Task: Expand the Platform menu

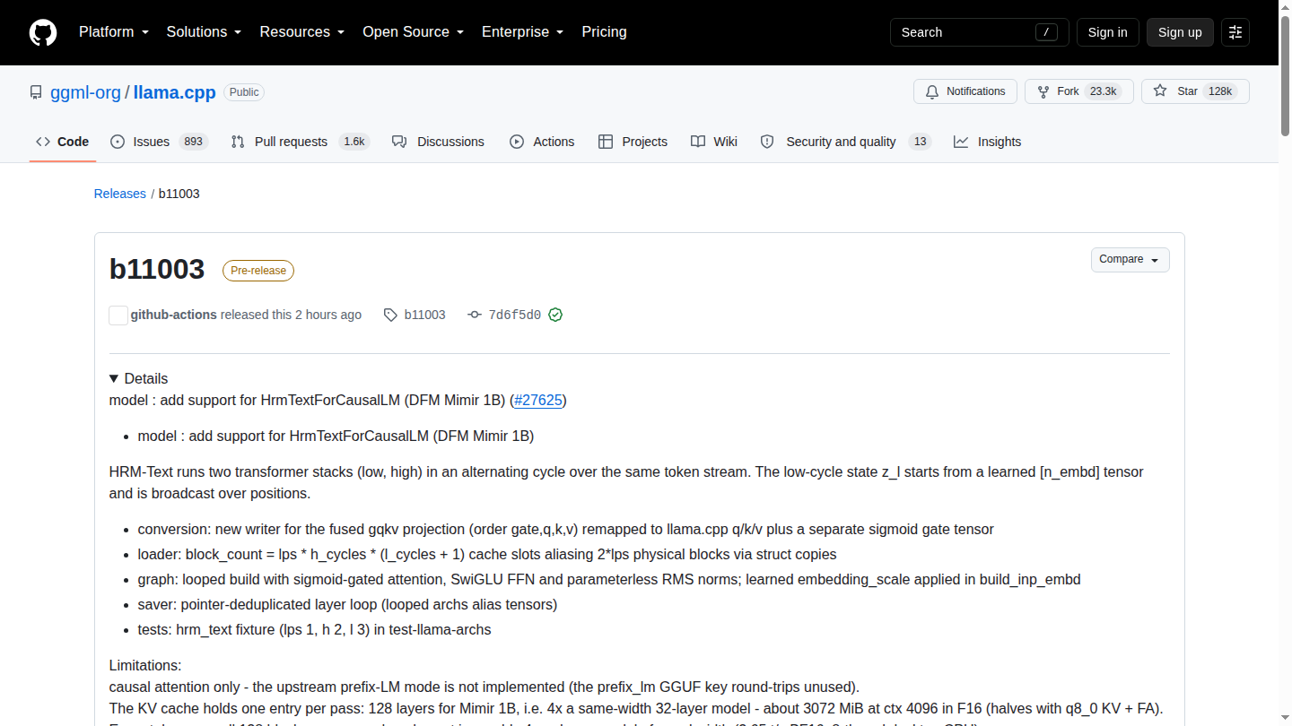Action: [114, 32]
